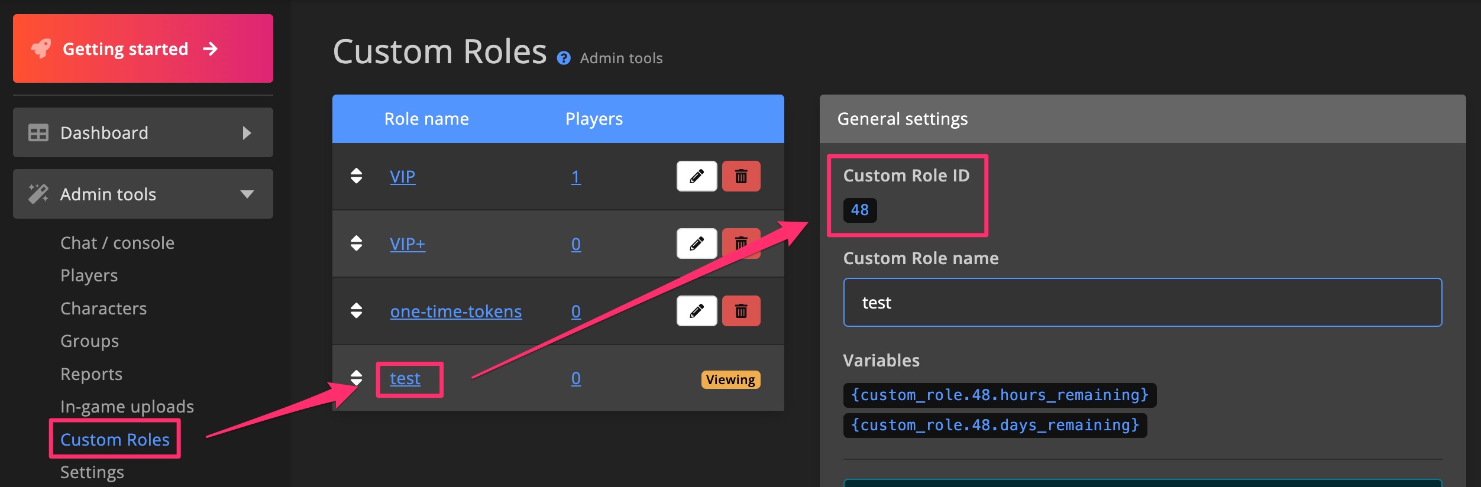The height and width of the screenshot is (487, 1481).
Task: Open test role player count link
Action: (x=576, y=378)
